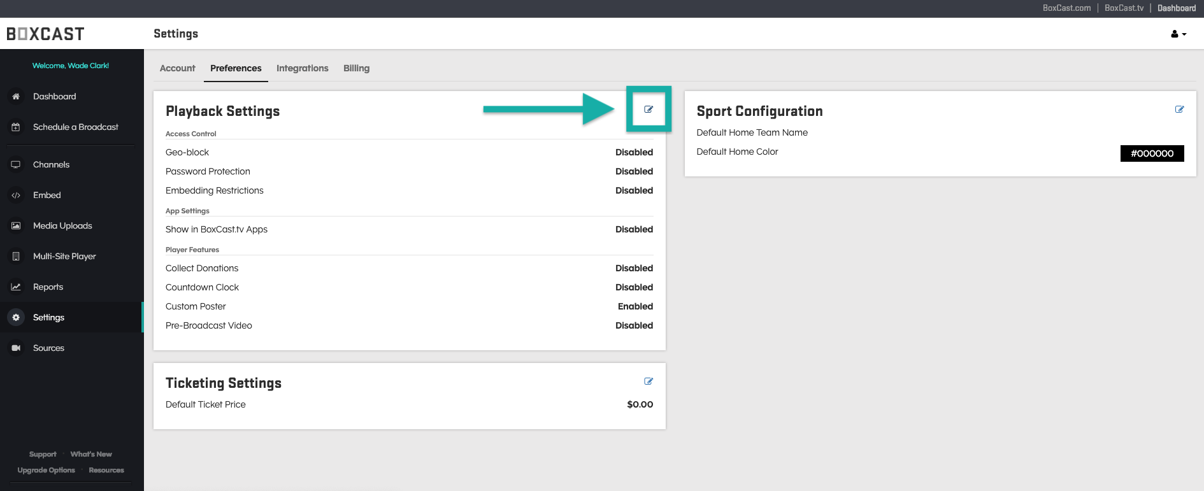Screen dimensions: 1204x491
Task: Click the Dashboard home icon in sidebar
Action: click(x=16, y=97)
